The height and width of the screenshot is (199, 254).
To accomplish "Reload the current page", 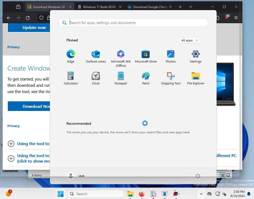I will (x=28, y=18).
